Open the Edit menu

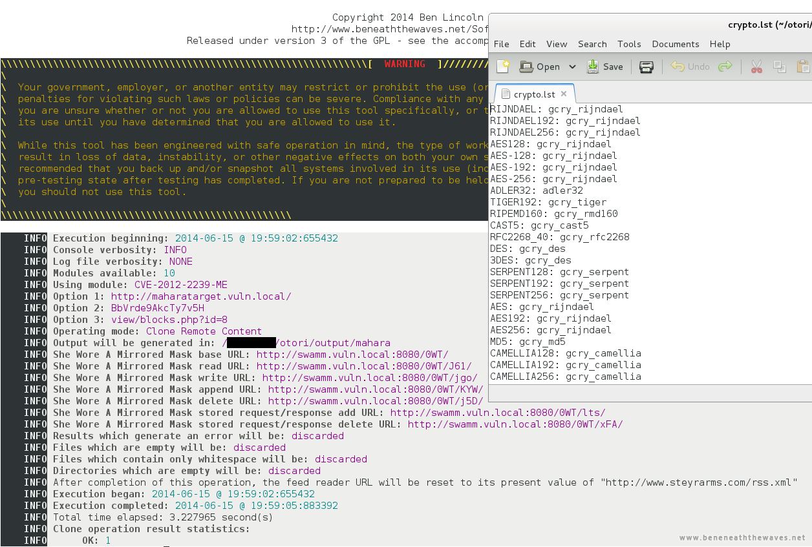pos(528,44)
